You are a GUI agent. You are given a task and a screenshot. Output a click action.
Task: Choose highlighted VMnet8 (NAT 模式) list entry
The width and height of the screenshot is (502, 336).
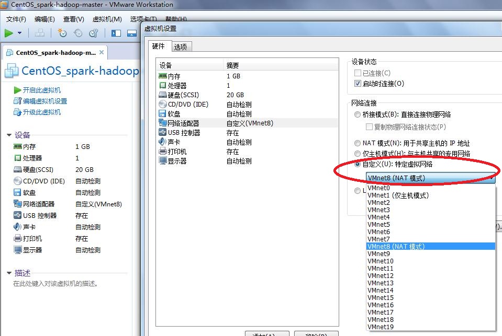click(x=431, y=247)
